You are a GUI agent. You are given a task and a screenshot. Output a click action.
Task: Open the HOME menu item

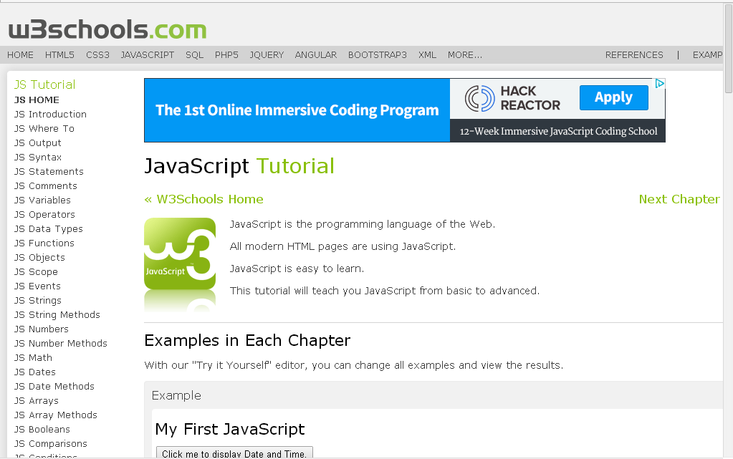20,54
